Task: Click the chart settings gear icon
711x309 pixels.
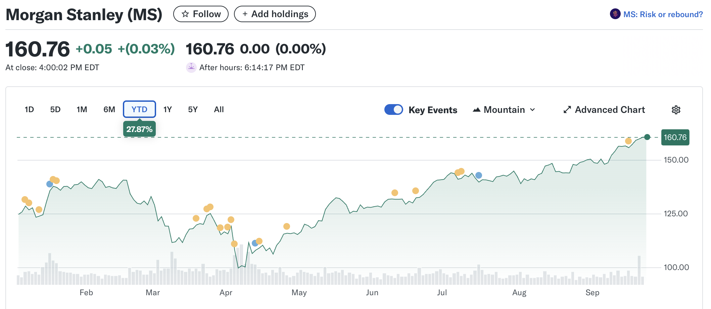Action: [676, 110]
